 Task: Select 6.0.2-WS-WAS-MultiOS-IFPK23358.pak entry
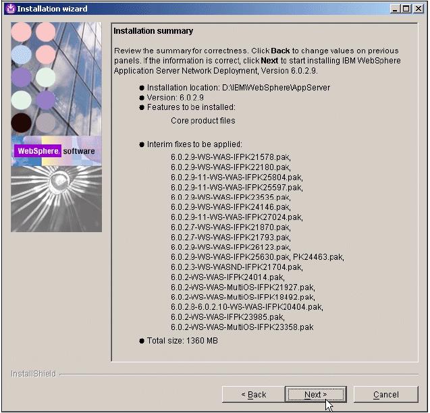click(x=242, y=327)
